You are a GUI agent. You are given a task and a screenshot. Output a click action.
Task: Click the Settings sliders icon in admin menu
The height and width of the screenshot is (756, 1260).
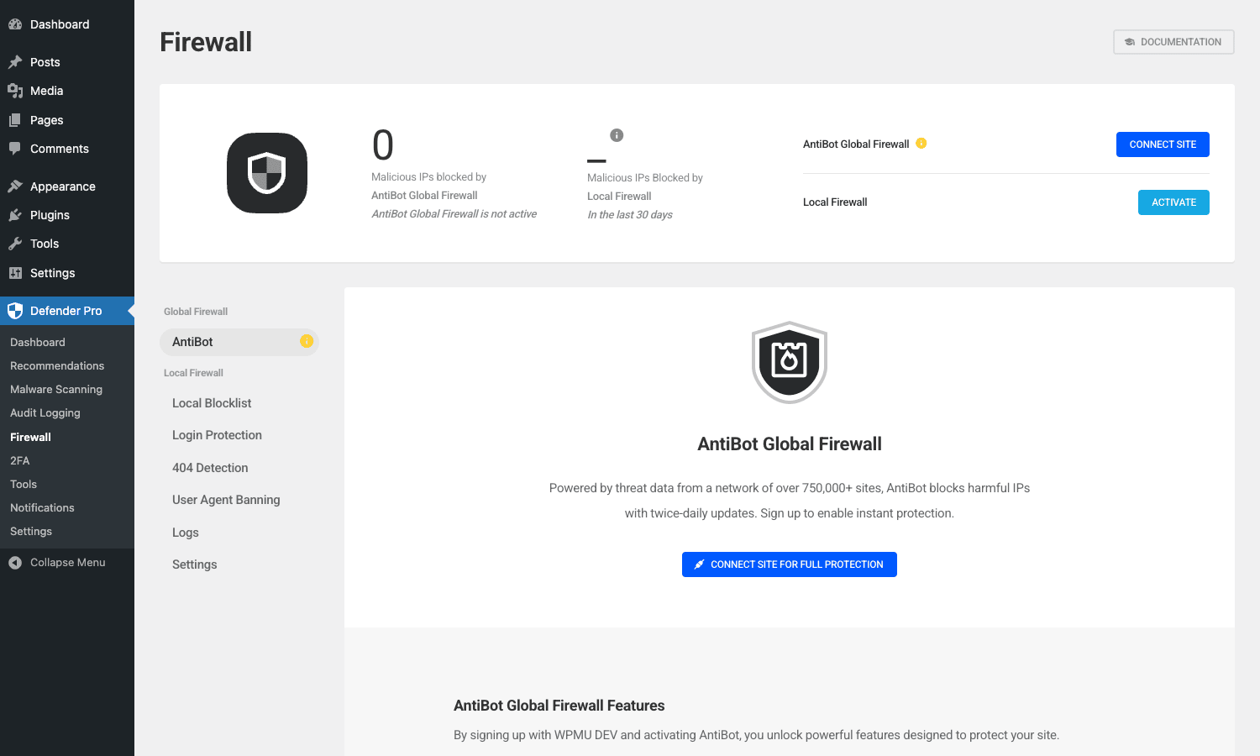(15, 273)
